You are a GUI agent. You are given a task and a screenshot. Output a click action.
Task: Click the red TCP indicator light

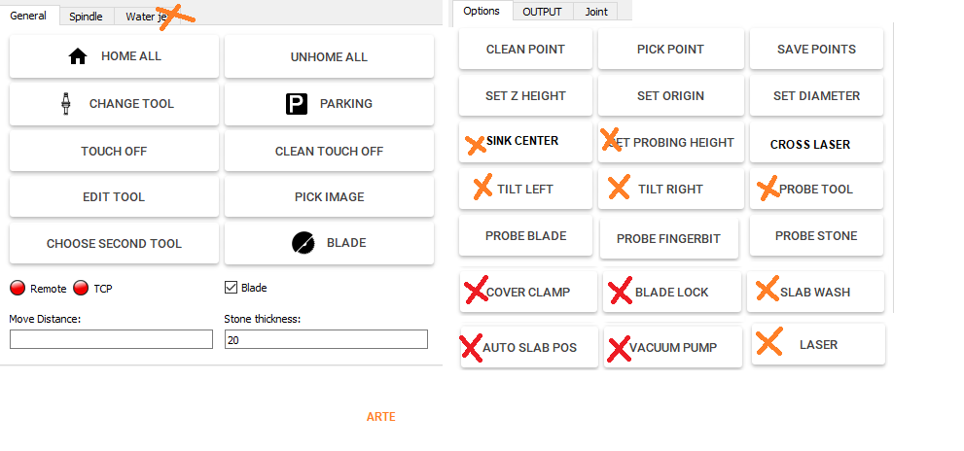click(x=81, y=288)
